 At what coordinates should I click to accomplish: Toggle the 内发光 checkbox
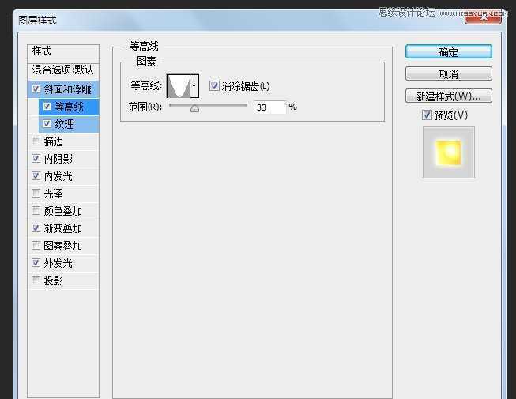36,176
